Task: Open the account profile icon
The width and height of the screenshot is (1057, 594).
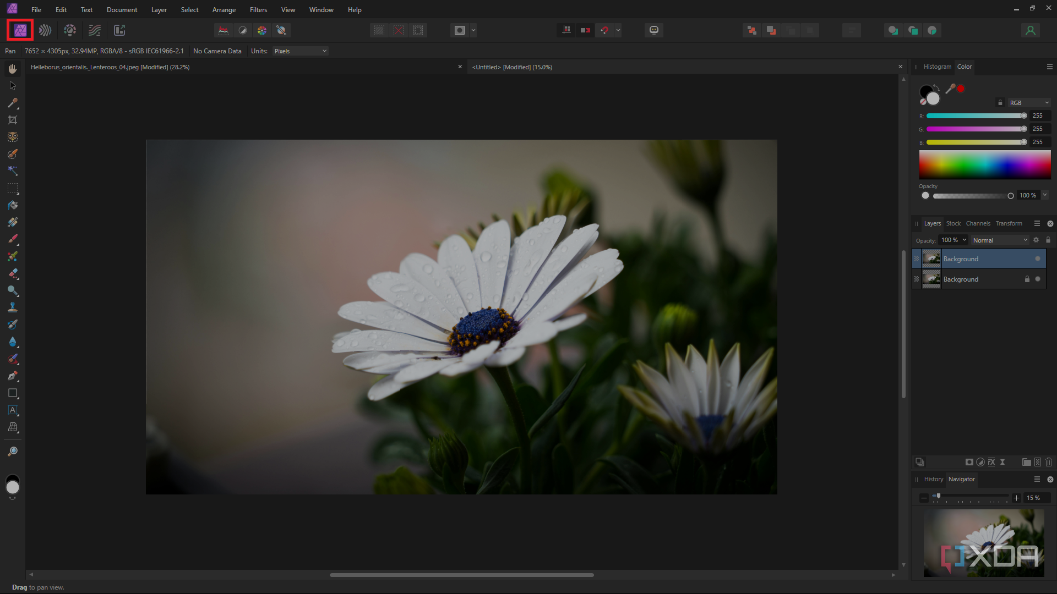Action: coord(1031,30)
